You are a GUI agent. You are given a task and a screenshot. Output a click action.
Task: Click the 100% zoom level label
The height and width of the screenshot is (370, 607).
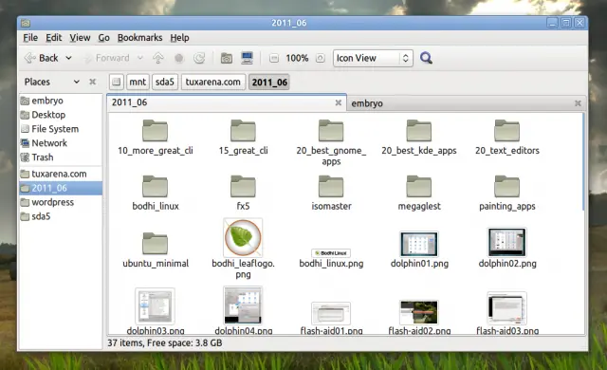297,58
